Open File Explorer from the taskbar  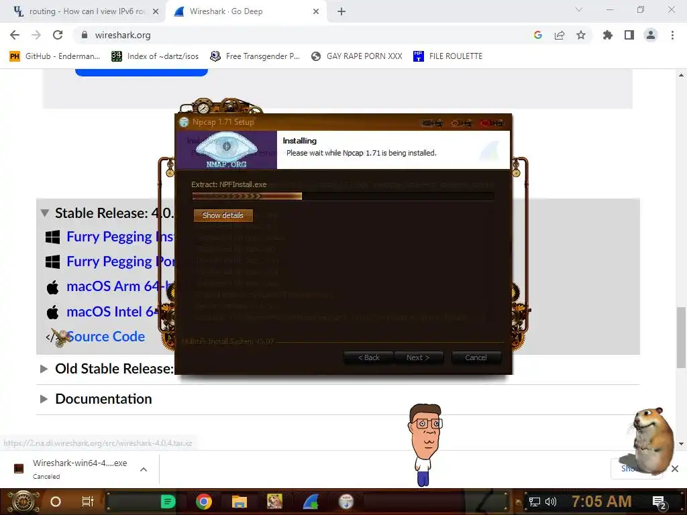pos(240,502)
